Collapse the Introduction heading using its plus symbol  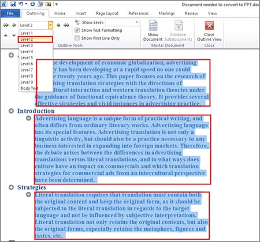point(12,111)
